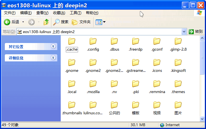Screen dimensions: 206x129
Task: Open the Forward history dropdown arrow
Action: (39, 22)
